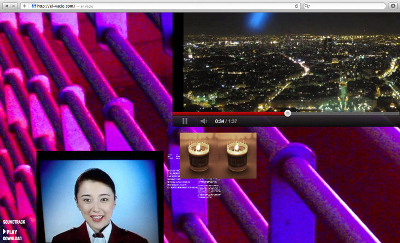This screenshot has height=243, width=400.
Task: Click the plus add bookmark button
Action: coord(25,6)
